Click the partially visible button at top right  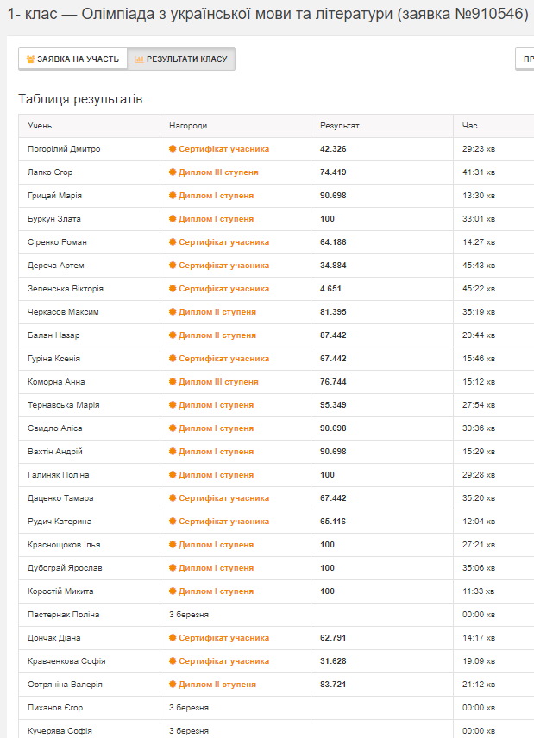(x=525, y=59)
